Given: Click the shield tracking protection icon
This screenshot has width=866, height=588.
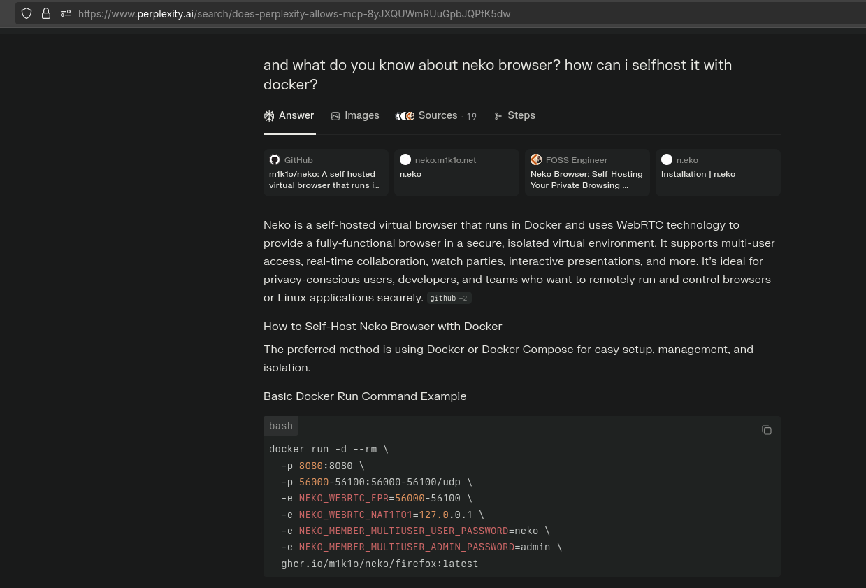Looking at the screenshot, I should coord(27,13).
